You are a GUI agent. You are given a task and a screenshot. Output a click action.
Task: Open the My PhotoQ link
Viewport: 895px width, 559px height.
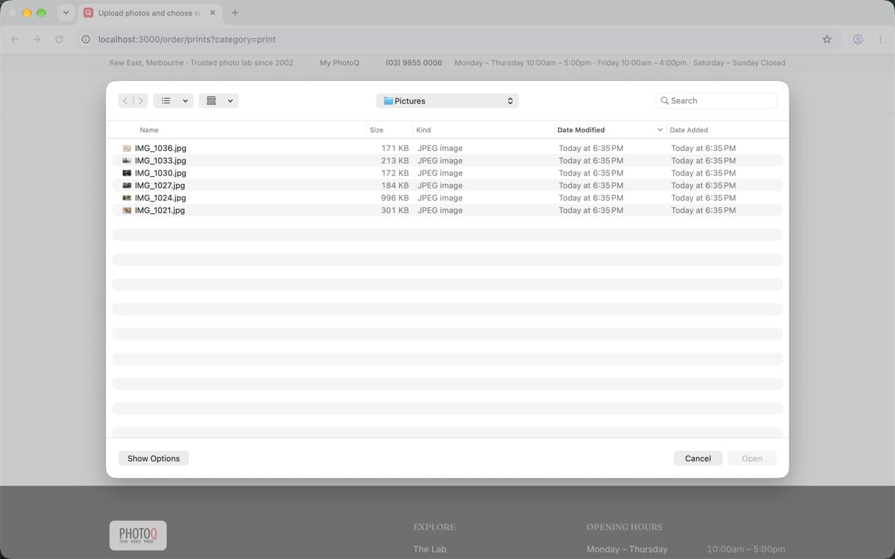tap(339, 63)
